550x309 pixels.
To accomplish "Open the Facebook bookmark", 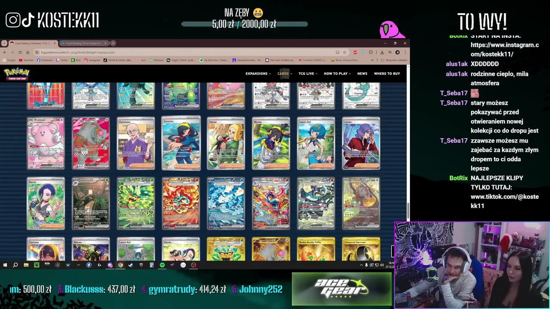I will coord(45,60).
